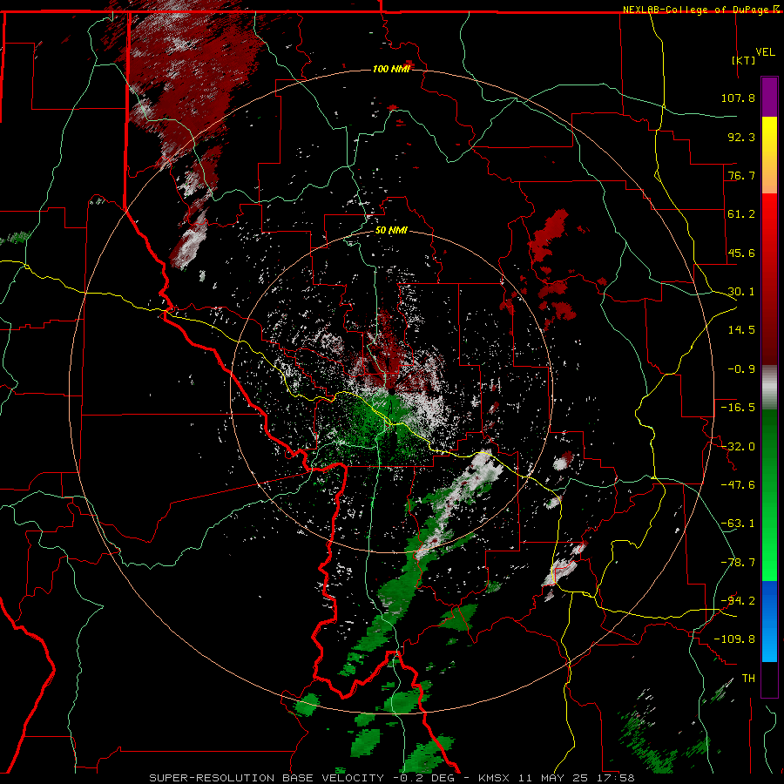
Task: Click the purple segment of the color bar
Action: [769, 97]
